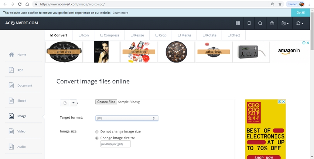
Task: Click the Choose Files button
Action: pyautogui.click(x=106, y=102)
